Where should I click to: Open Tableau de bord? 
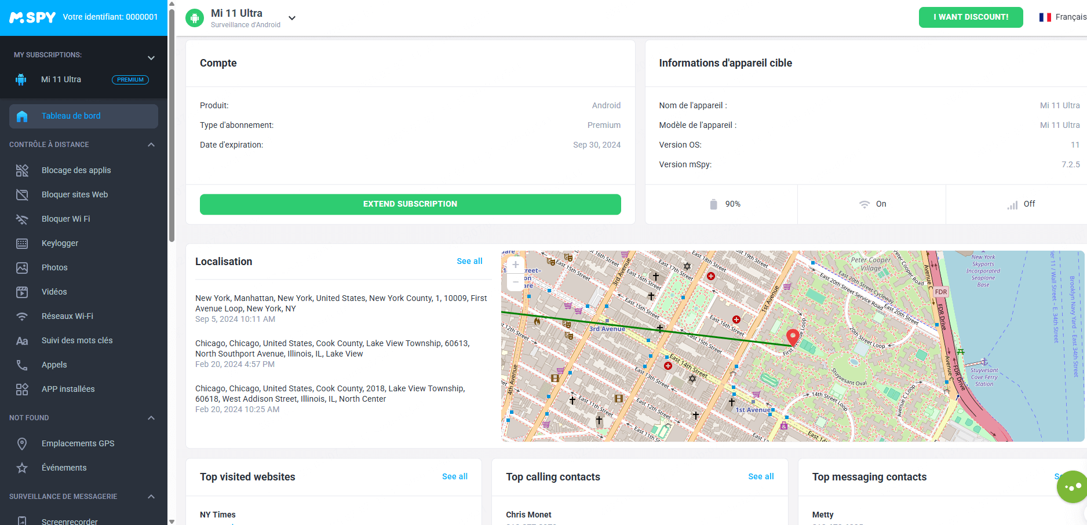pos(83,116)
